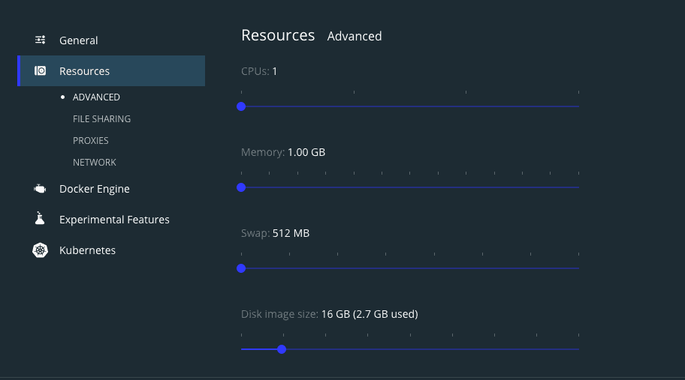Click the General settings sliders icon
Screen dimensions: 685x380
coord(41,40)
